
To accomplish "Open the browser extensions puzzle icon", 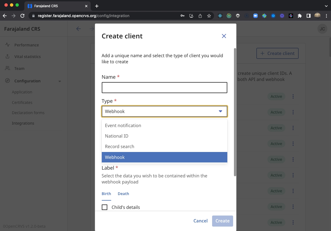I will pos(299,16).
